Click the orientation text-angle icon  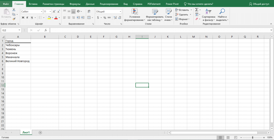click(78, 11)
